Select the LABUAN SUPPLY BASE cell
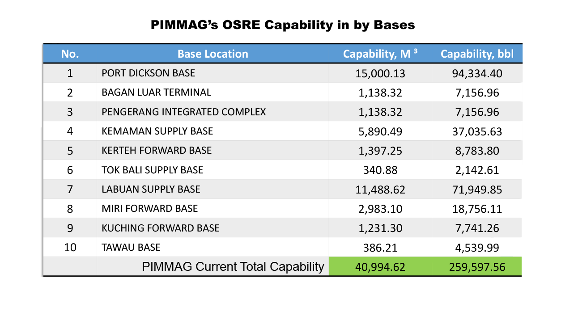 151,189
